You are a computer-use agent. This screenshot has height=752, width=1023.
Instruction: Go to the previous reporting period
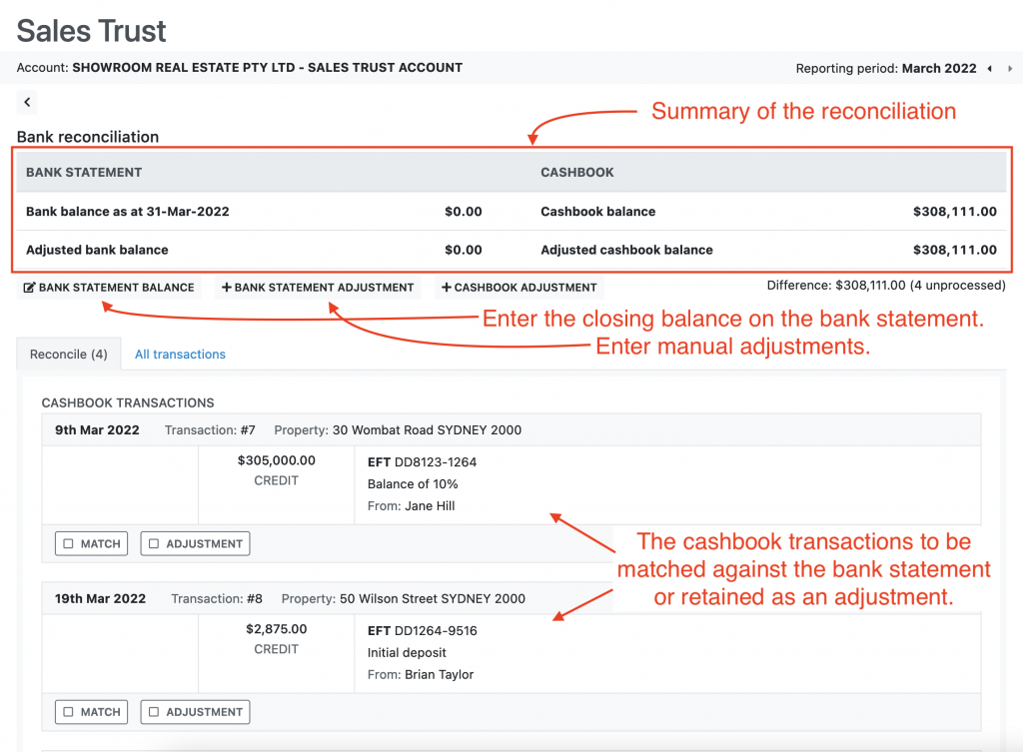pyautogui.click(x=989, y=69)
